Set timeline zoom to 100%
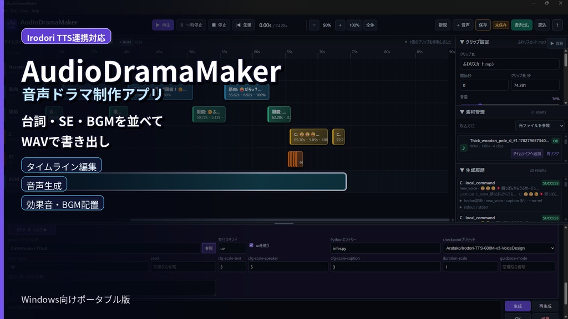Viewport: 568px width, 319px height. (354, 25)
